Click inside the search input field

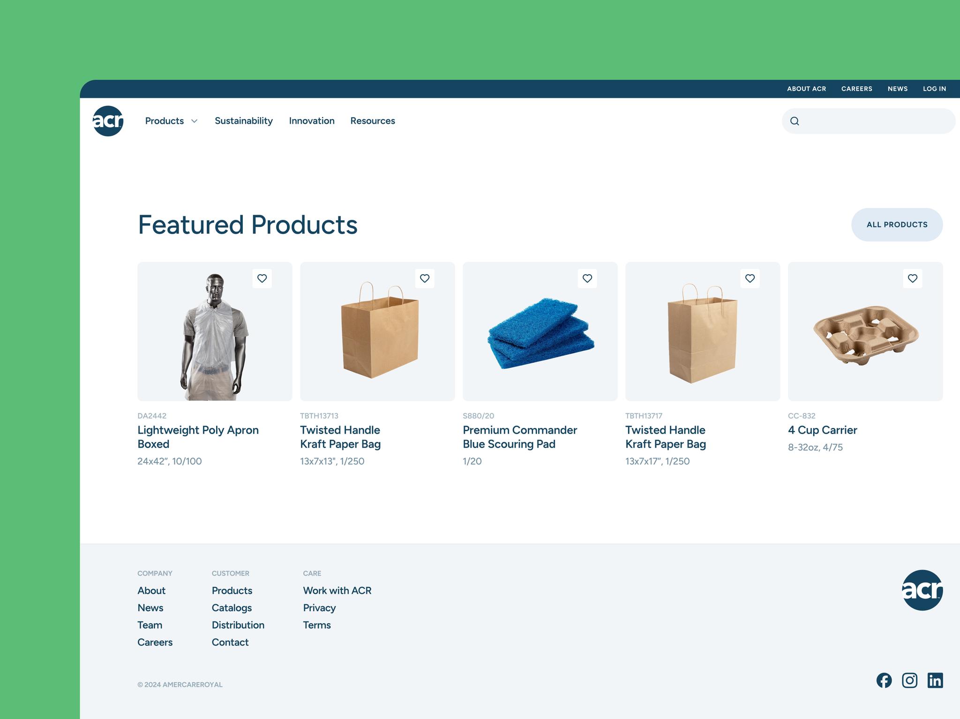877,121
